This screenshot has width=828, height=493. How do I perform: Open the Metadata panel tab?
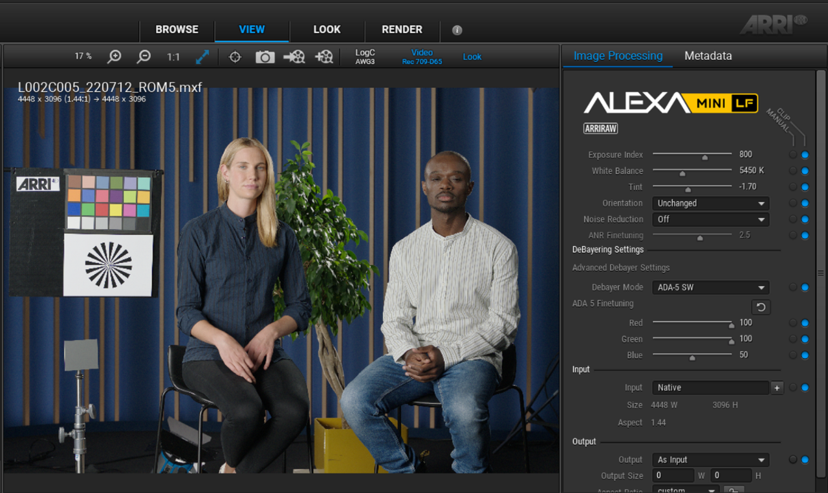click(708, 56)
